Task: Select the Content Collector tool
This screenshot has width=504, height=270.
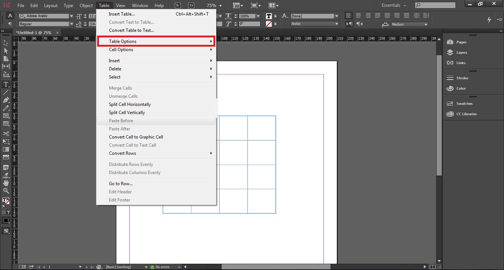Action: pyautogui.click(x=6, y=74)
